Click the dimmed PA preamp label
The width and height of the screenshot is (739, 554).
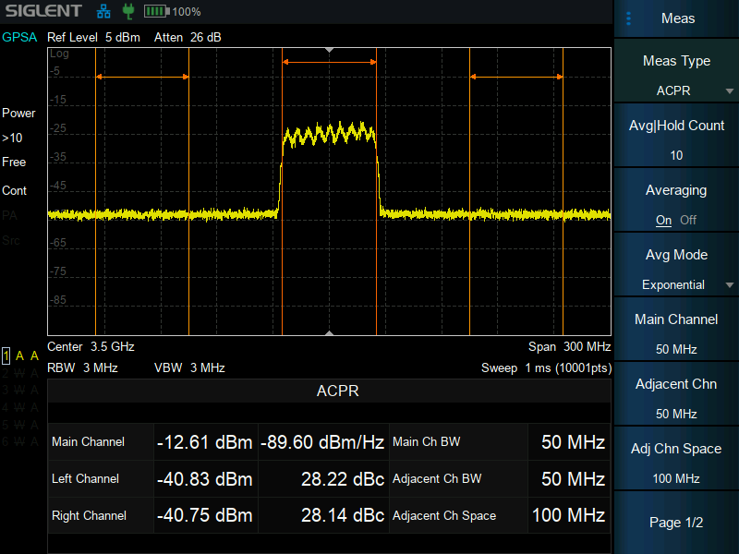[x=9, y=216]
